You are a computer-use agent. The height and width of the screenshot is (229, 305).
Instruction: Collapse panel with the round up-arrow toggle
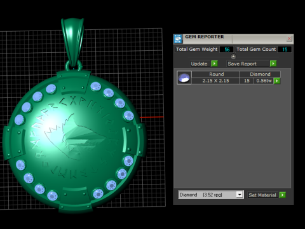(233, 57)
